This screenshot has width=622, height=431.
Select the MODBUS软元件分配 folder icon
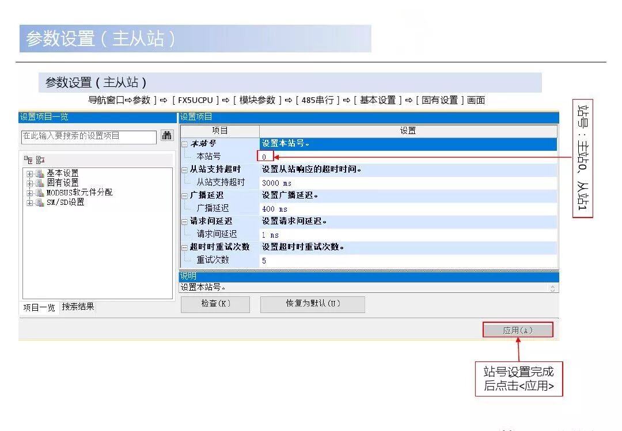pos(40,192)
